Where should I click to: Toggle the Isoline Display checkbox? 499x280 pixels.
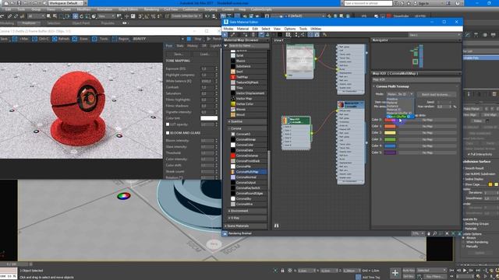pyautogui.click(x=464, y=179)
